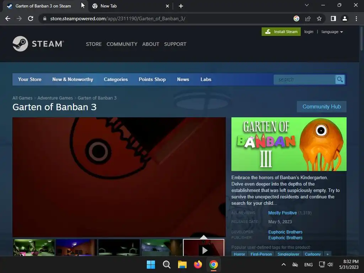The height and width of the screenshot is (273, 364).
Task: Click the main trailer video player
Action: pyautogui.click(x=119, y=177)
